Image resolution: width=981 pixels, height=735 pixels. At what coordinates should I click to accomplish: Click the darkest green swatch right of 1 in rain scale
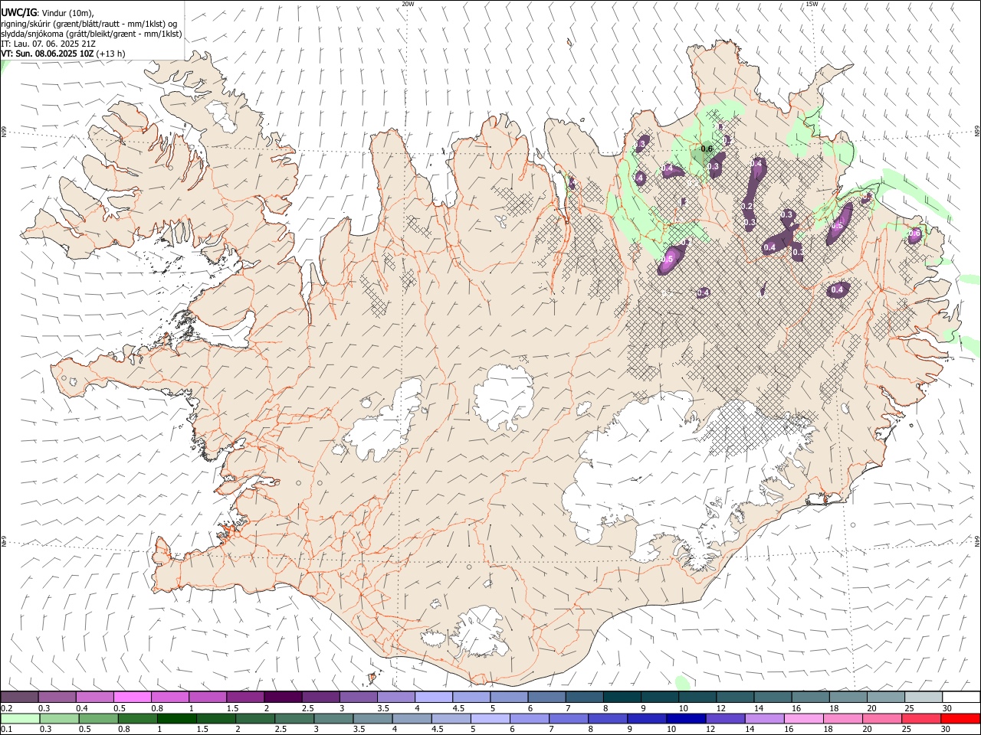(x=177, y=719)
